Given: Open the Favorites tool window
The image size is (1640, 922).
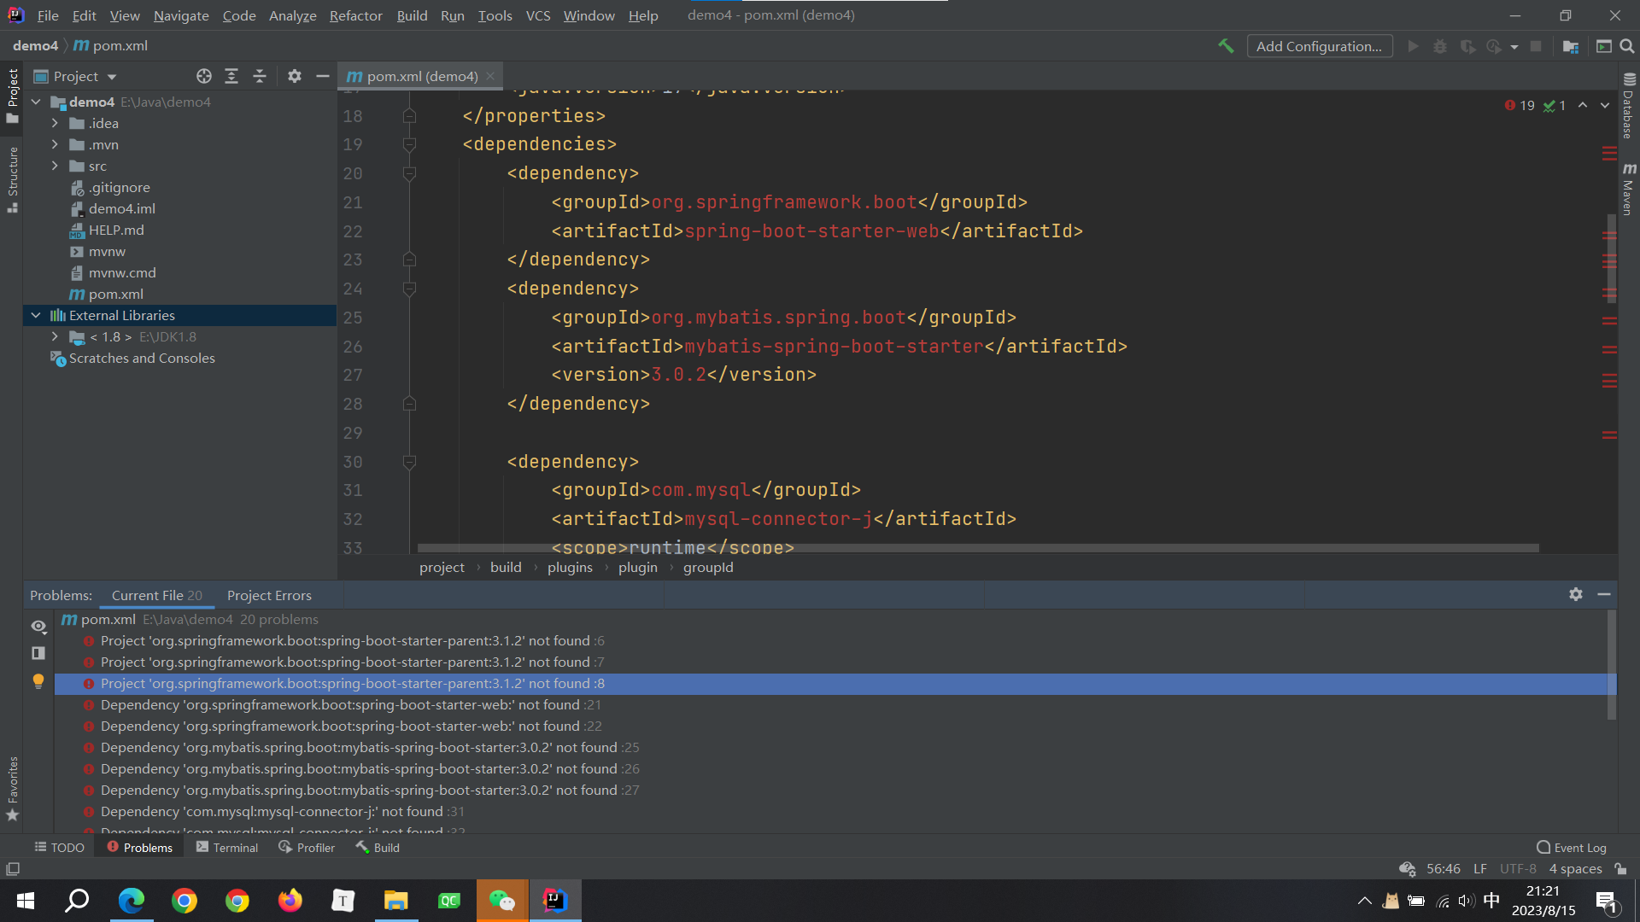Looking at the screenshot, I should point(13,788).
